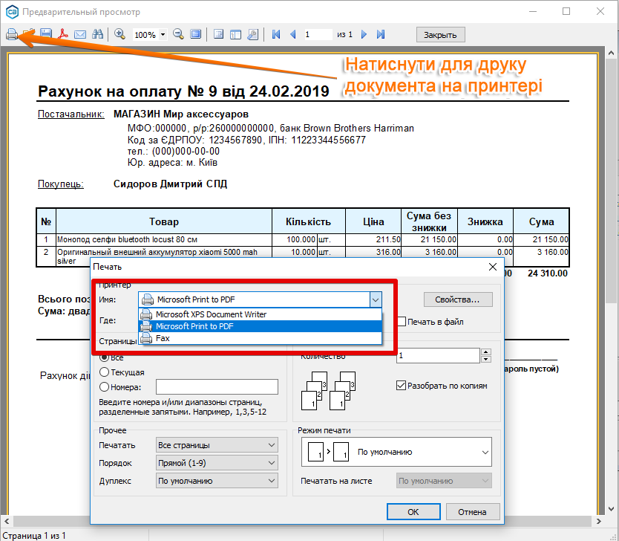Click total amount 24 310.00
The height and width of the screenshot is (541, 619).
tap(548, 273)
